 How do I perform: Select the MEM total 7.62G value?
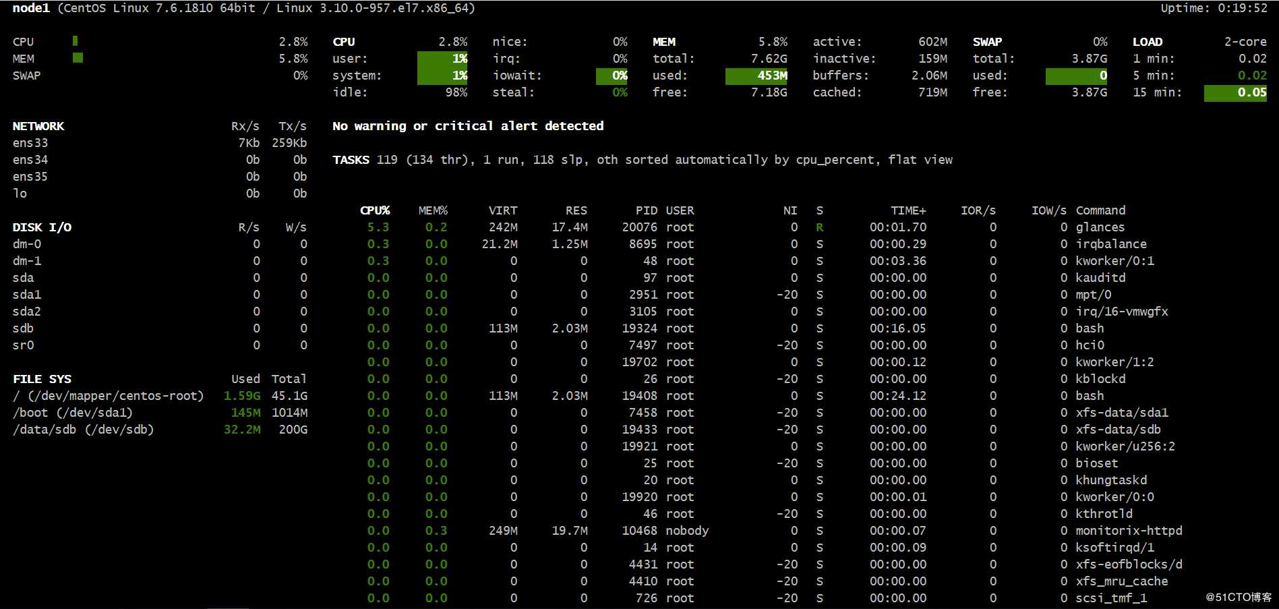coord(769,59)
